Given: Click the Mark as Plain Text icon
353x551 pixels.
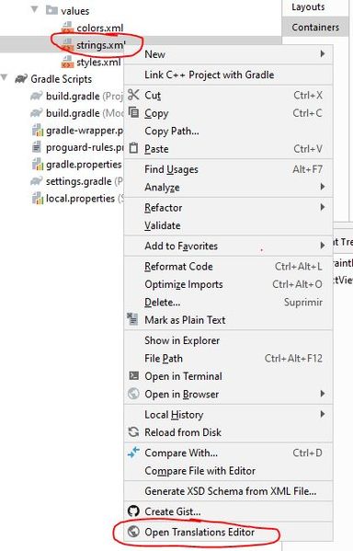Looking at the screenshot, I should click(132, 319).
